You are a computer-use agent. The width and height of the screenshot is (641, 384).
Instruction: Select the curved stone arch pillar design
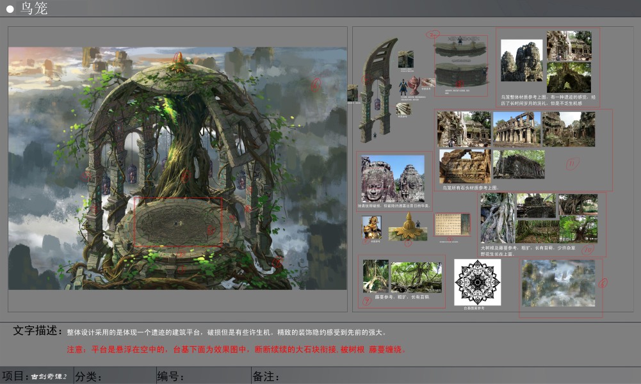[378, 90]
